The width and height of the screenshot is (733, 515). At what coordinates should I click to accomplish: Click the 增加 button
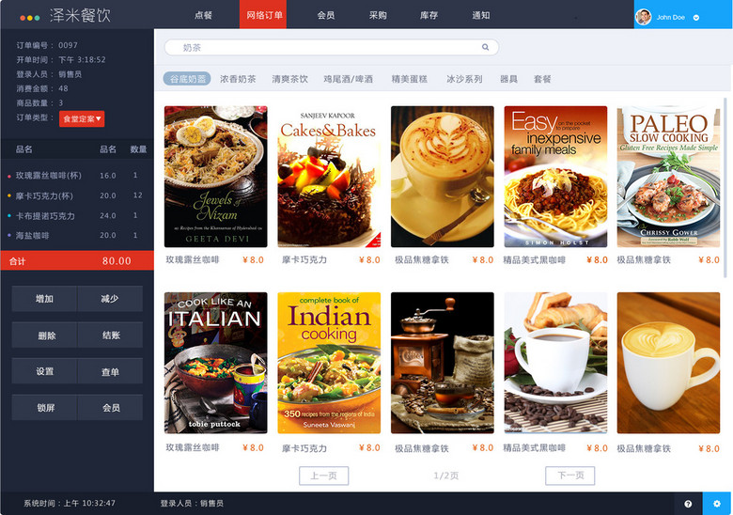(x=44, y=299)
